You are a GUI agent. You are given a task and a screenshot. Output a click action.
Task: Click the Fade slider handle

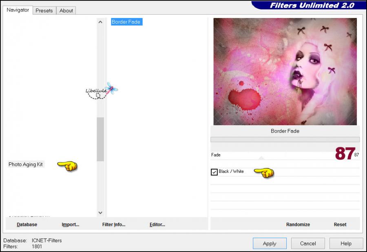[x=261, y=158]
